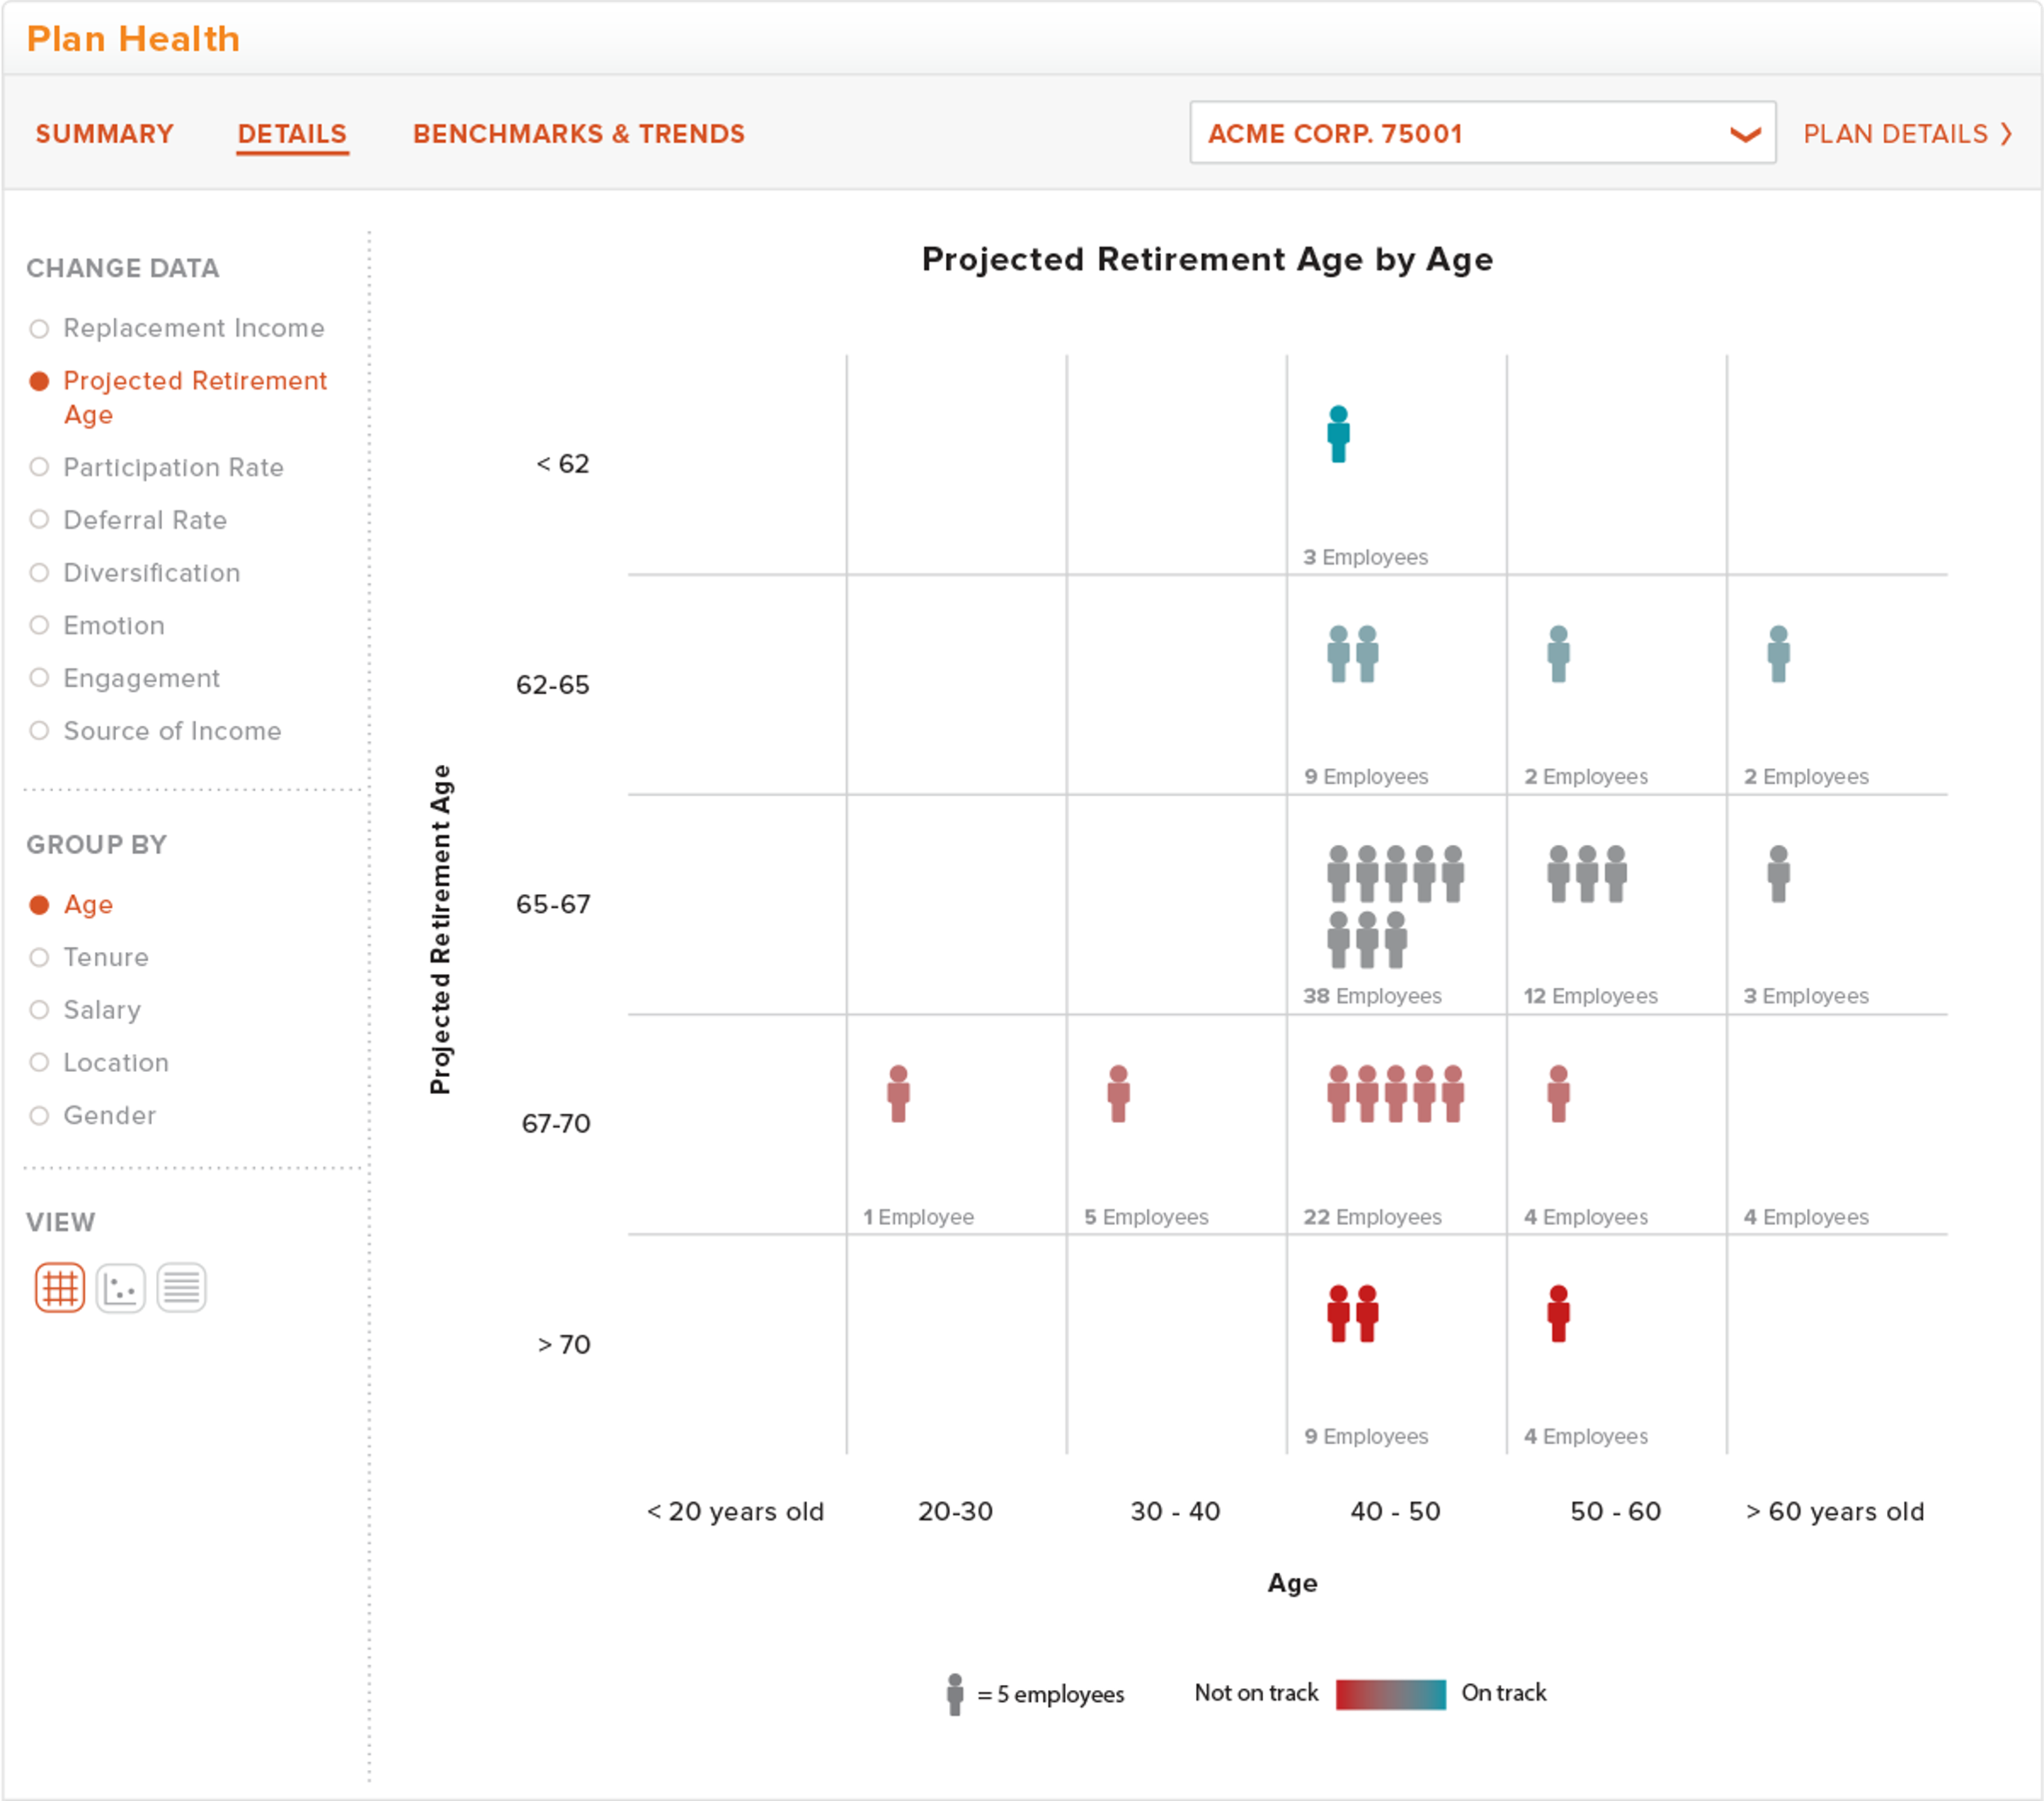The height and width of the screenshot is (1801, 2044).
Task: Select Participation Rate data option
Action: pyautogui.click(x=40, y=467)
